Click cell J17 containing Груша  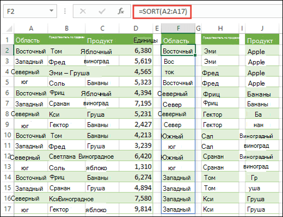pyautogui.click(x=262, y=208)
